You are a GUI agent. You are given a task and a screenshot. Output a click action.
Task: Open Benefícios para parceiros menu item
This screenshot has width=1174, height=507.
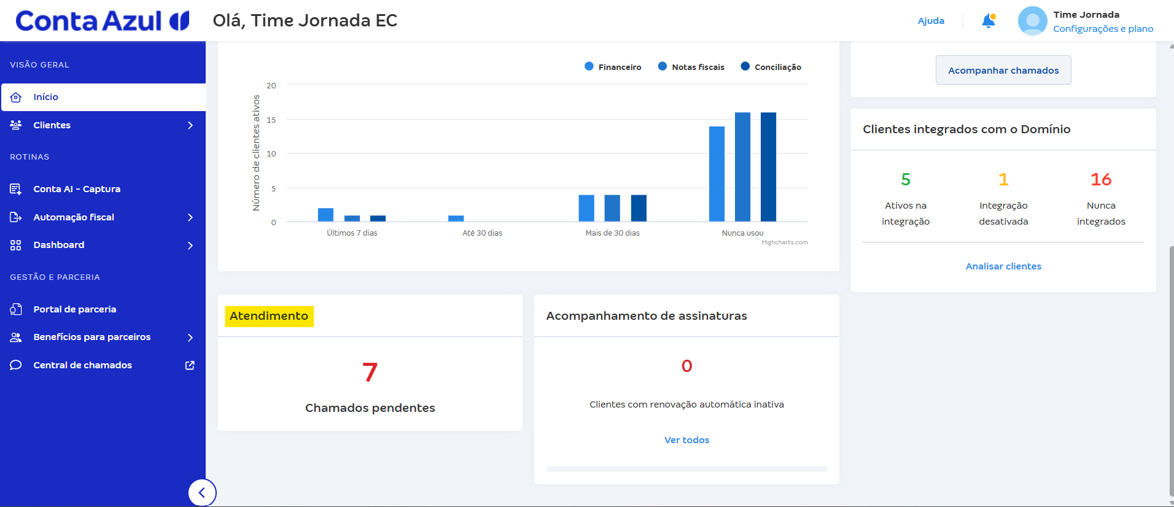pos(103,337)
